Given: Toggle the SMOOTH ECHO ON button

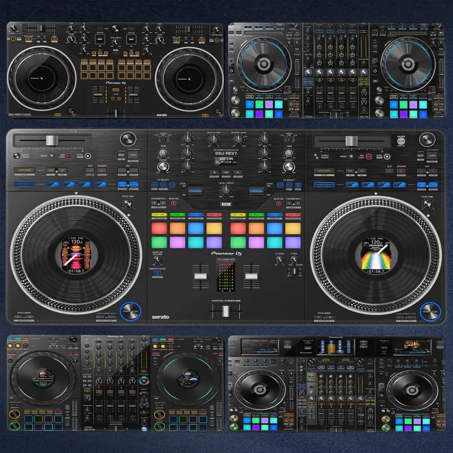Looking at the screenshot, I should tap(158, 273).
